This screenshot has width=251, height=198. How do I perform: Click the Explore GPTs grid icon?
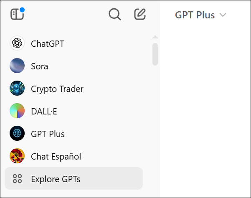click(17, 179)
